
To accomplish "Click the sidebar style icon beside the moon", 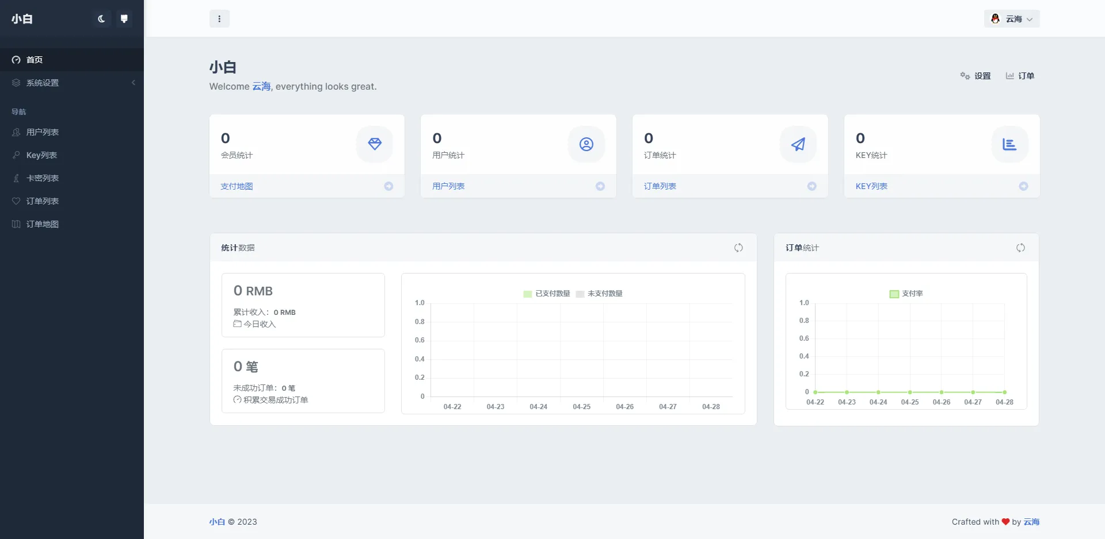I will pyautogui.click(x=124, y=19).
